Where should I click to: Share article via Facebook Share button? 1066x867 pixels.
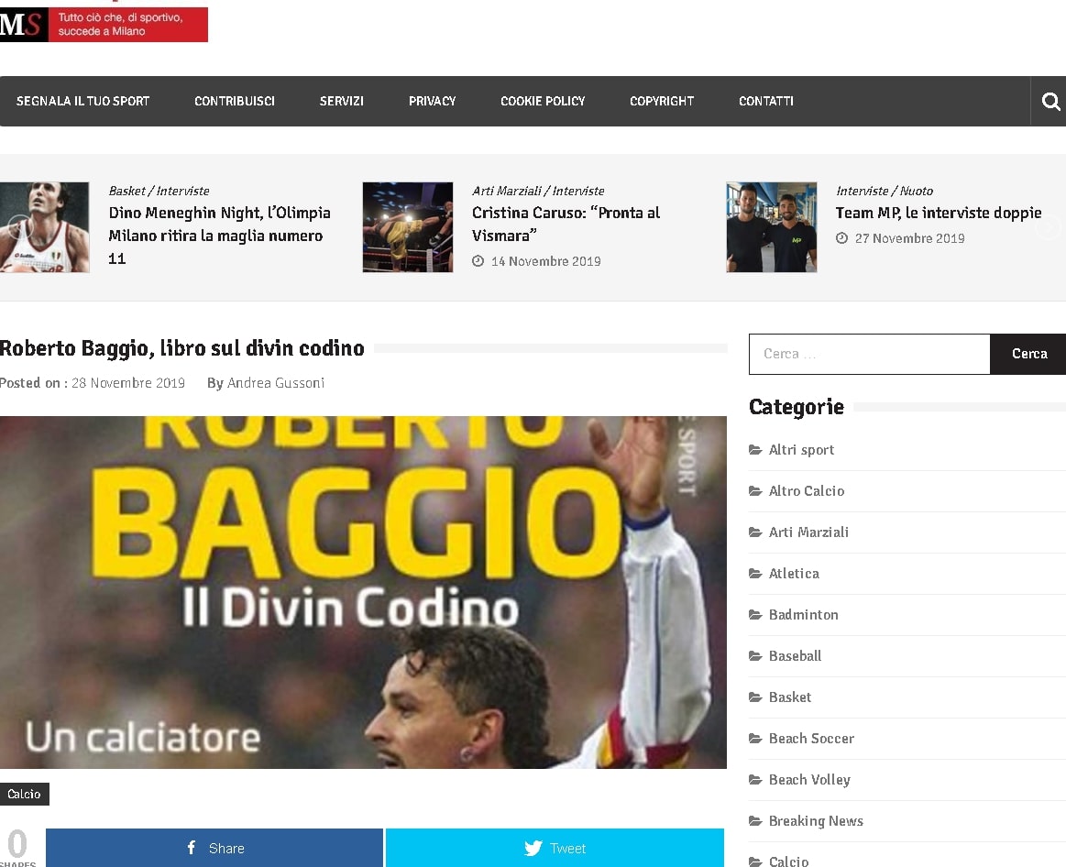point(214,848)
